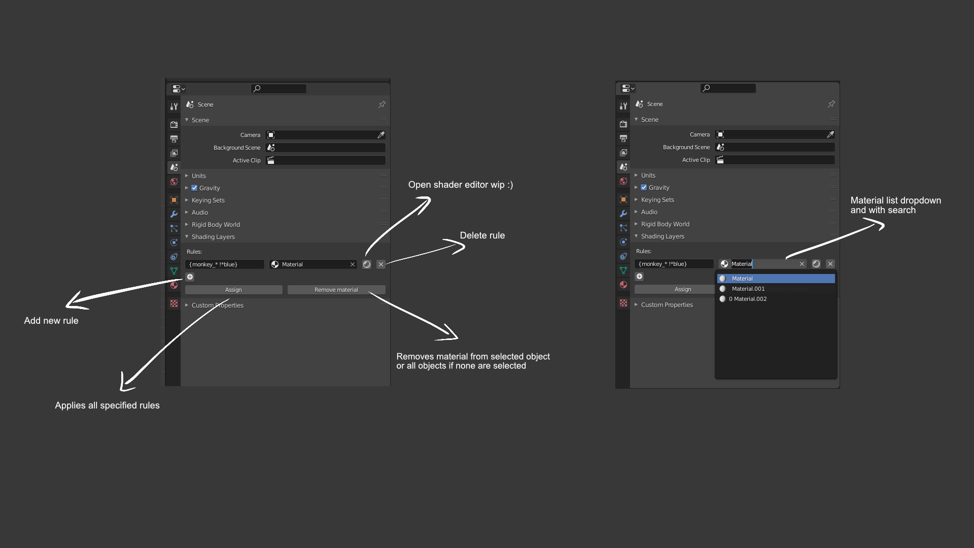Open Output properties tab in right panel
Image resolution: width=974 pixels, height=548 pixels.
(x=623, y=138)
